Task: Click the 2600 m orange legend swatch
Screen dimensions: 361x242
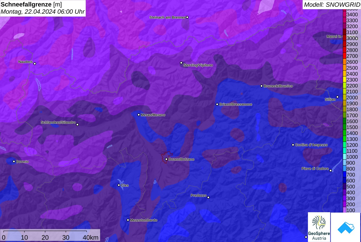Action: (x=344, y=62)
